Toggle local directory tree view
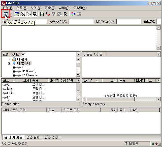Image resolution: width=162 pixels, height=147 pixels. 23,14
